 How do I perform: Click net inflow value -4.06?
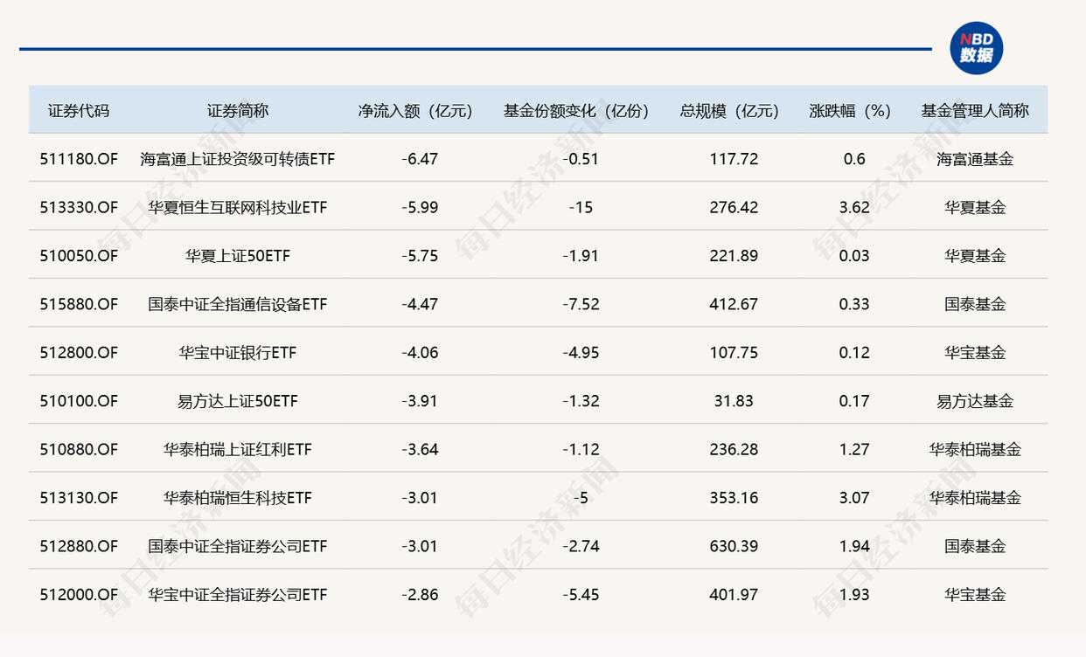coord(420,353)
